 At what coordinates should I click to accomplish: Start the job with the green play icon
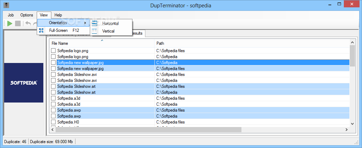pyautogui.click(x=10, y=23)
